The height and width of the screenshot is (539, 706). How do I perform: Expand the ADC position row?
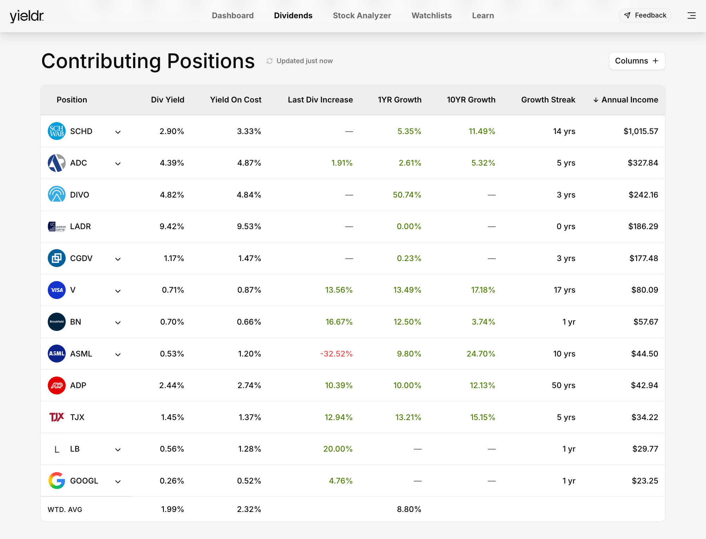click(x=118, y=164)
